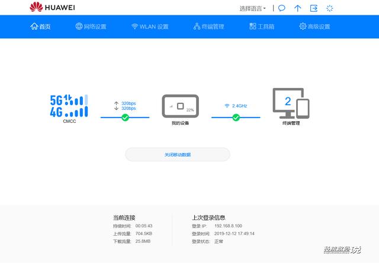The image size is (379, 263).
Task: Open the network settings tab 网络设置
Action: point(91,26)
